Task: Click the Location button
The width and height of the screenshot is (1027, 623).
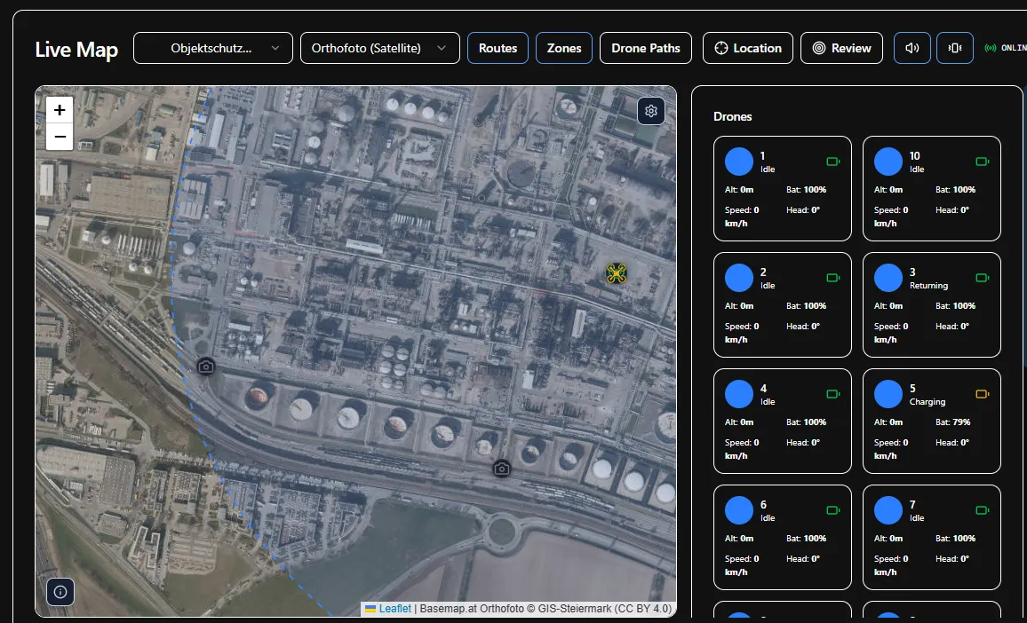Action: (x=747, y=48)
